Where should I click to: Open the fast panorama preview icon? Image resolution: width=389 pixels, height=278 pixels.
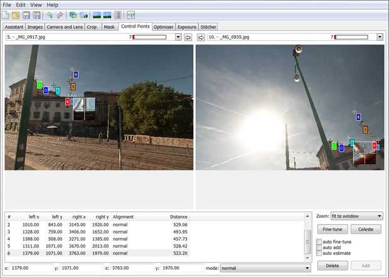[107, 16]
